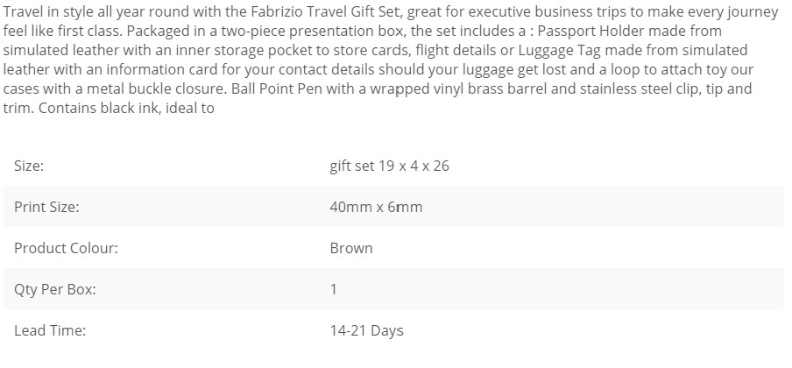Image resolution: width=792 pixels, height=368 pixels.
Task: Click the 'Size:' label
Action: coord(29,166)
